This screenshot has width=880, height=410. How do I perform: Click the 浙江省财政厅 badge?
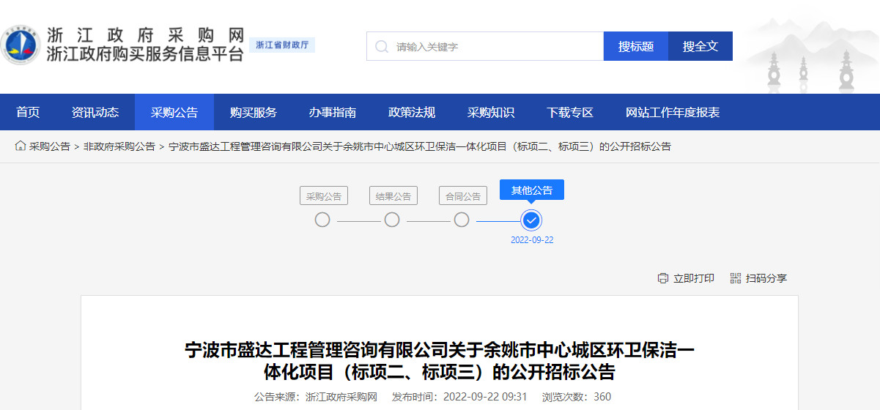coord(282,45)
